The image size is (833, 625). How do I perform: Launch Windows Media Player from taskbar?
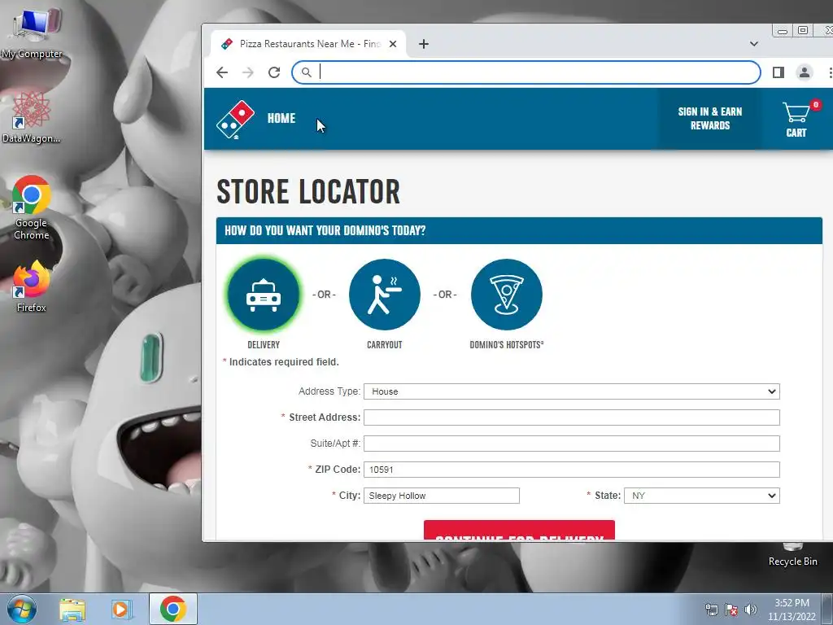[x=121, y=610]
